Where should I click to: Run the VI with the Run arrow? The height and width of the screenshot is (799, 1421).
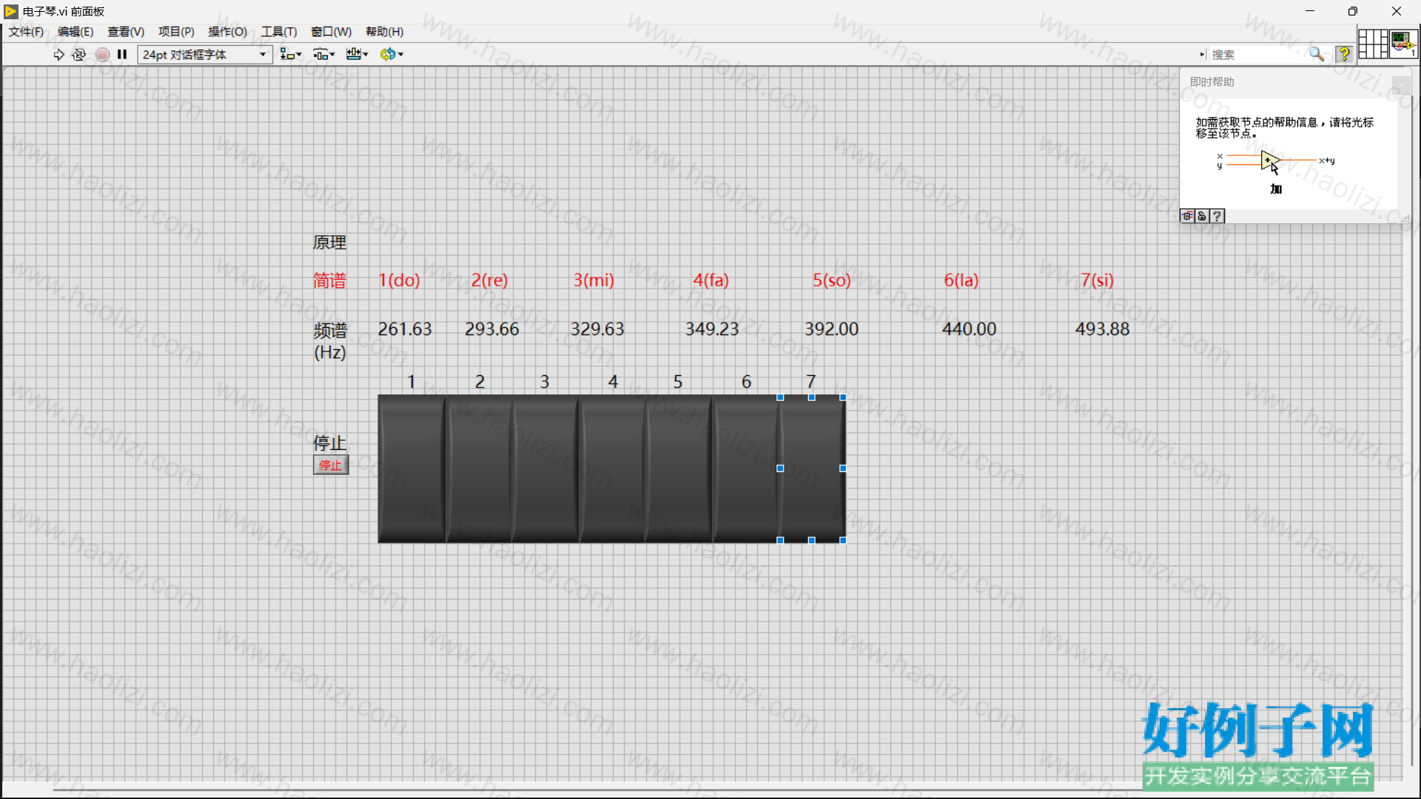click(58, 54)
